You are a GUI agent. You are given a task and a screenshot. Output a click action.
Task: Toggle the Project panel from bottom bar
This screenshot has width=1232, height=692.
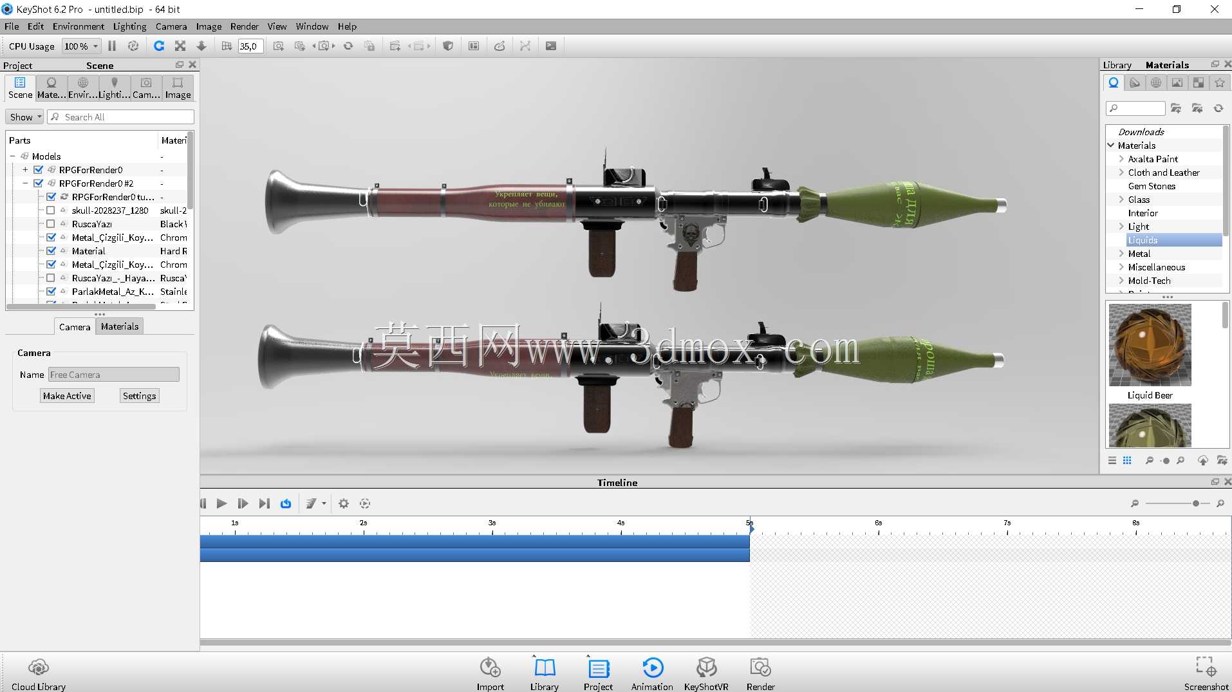(599, 673)
